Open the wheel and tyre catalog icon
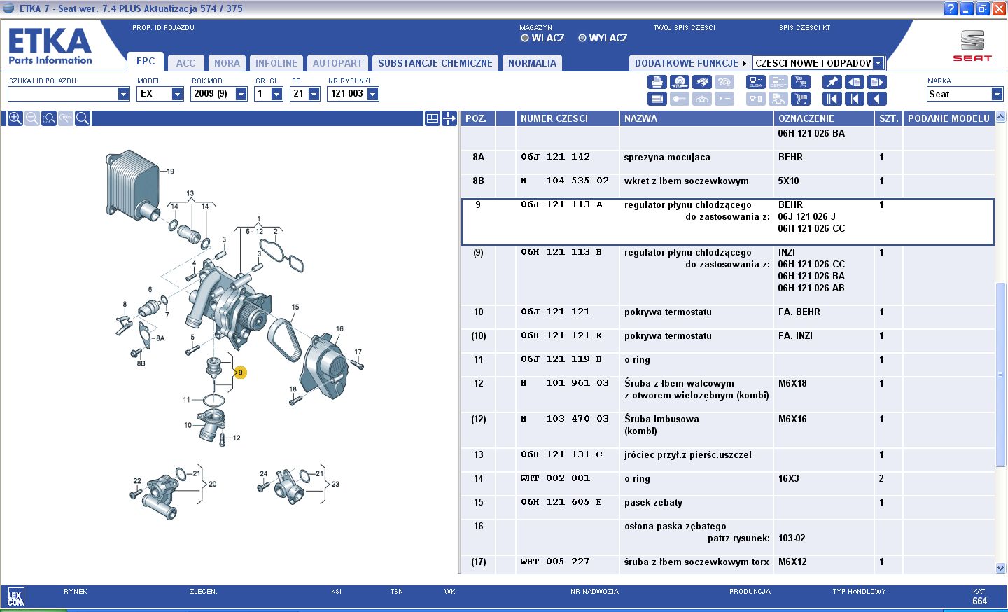This screenshot has height=612, width=1008. pyautogui.click(x=679, y=82)
